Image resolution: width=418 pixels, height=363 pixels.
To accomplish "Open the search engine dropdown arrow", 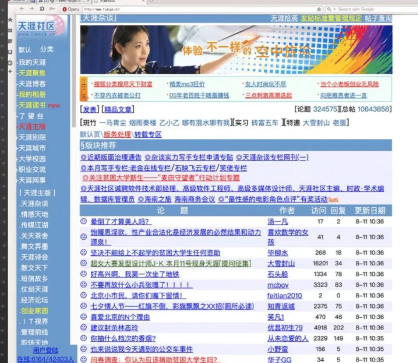I will pyautogui.click(x=334, y=9).
